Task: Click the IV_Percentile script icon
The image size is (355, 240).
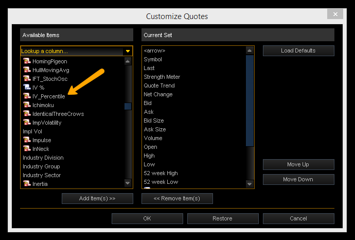Action: [x=27, y=96]
